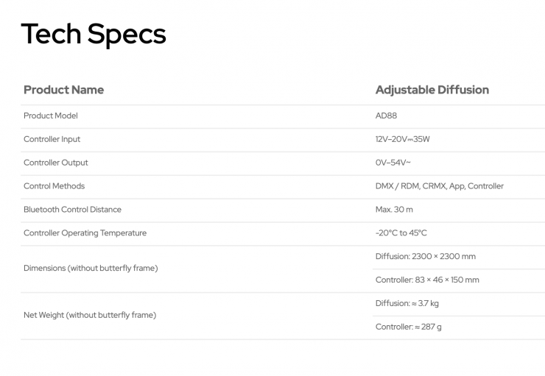Click the -20°C to 45°C value

(x=401, y=233)
